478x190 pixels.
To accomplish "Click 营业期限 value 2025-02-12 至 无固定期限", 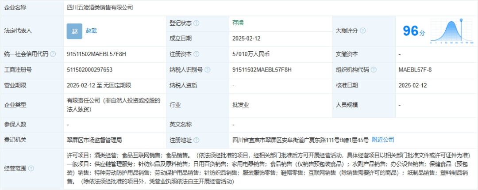I will tap(99, 86).
